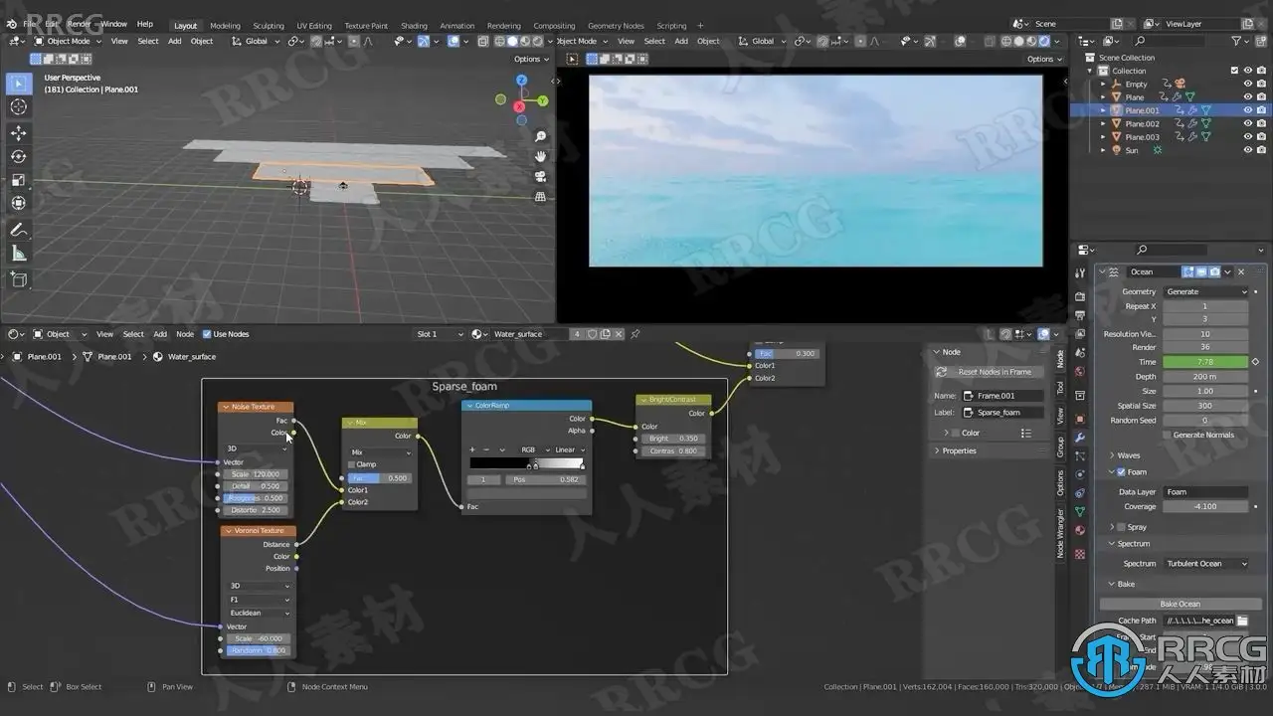
Task: Select the Add Cube tool
Action: tap(18, 279)
